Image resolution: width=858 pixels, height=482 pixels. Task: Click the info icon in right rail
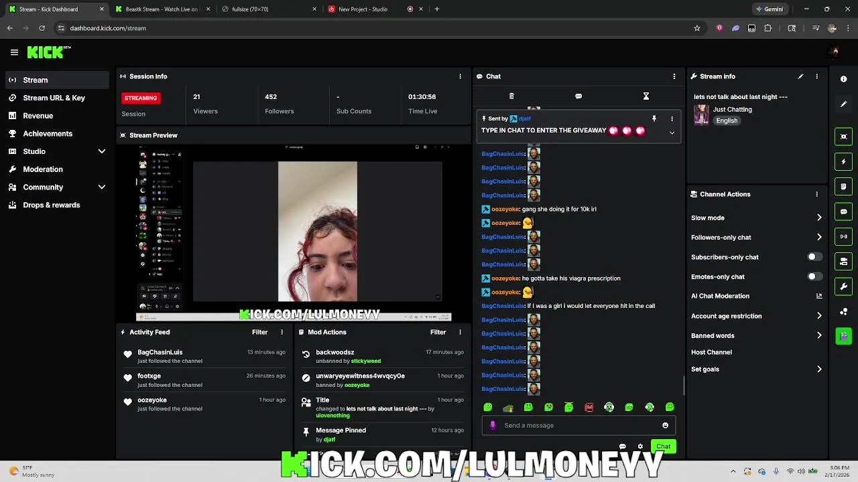pyautogui.click(x=843, y=79)
